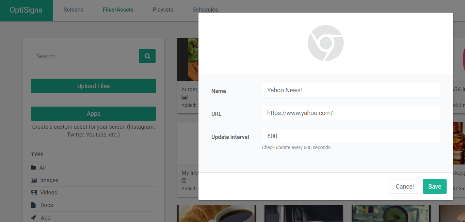
Task: Save the Yahoo News web asset
Action: 435,187
